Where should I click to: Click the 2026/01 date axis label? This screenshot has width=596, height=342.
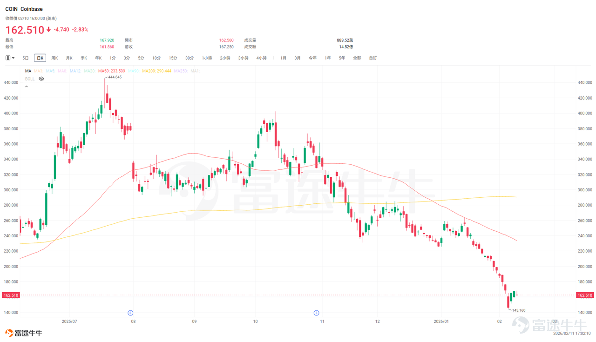(441, 322)
